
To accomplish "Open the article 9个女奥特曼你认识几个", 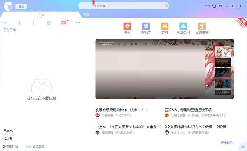I will click(x=197, y=127).
